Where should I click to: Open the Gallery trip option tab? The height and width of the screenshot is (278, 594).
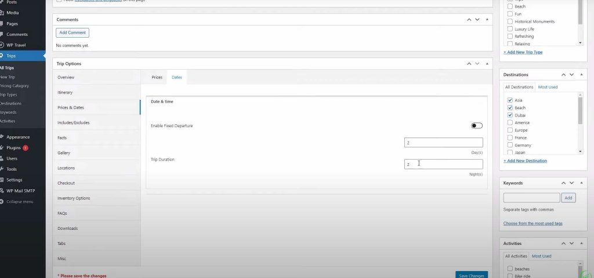[x=96, y=153]
